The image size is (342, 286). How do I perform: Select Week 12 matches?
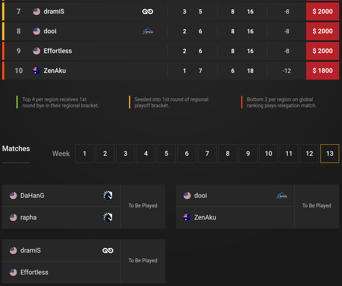pos(309,154)
